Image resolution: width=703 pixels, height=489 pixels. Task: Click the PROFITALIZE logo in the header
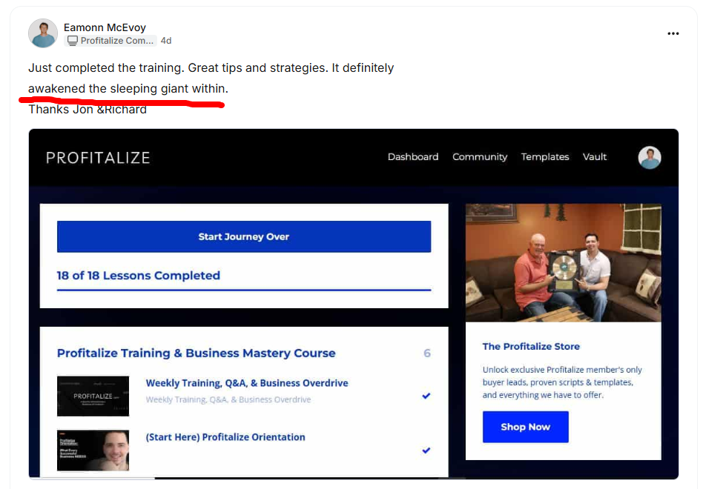98,158
